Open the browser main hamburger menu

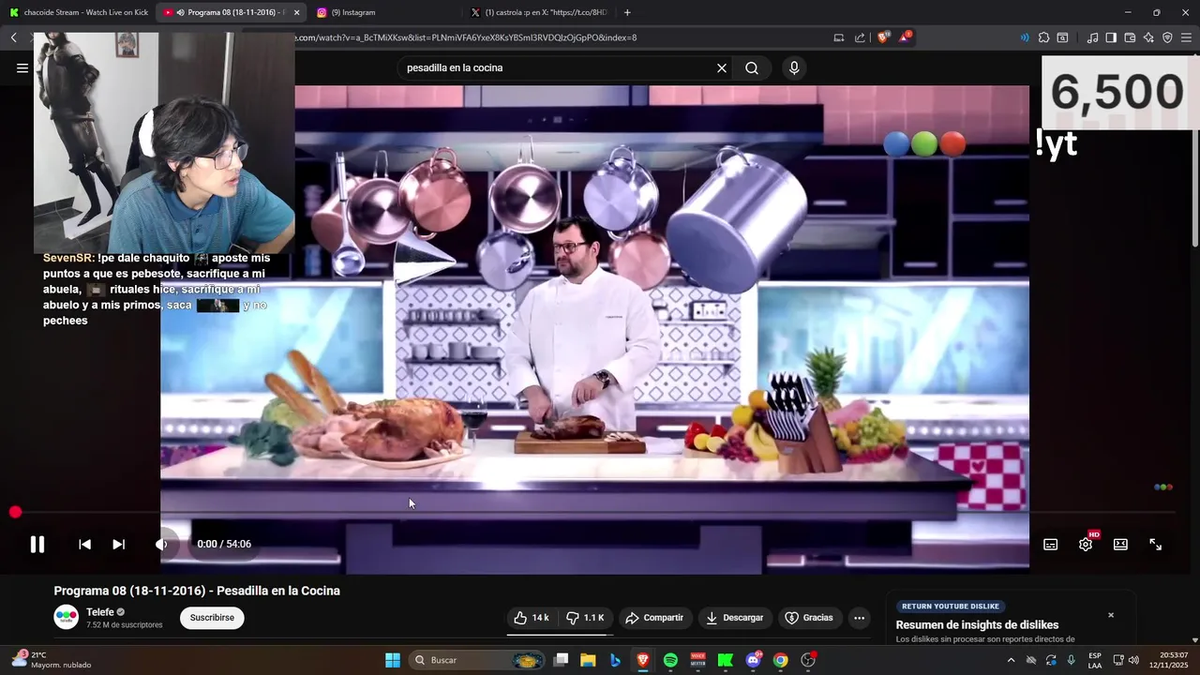point(1188,37)
